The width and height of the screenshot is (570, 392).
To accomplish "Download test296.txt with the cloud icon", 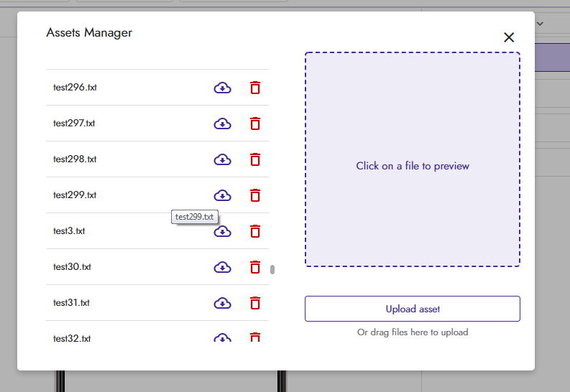I will pyautogui.click(x=222, y=88).
